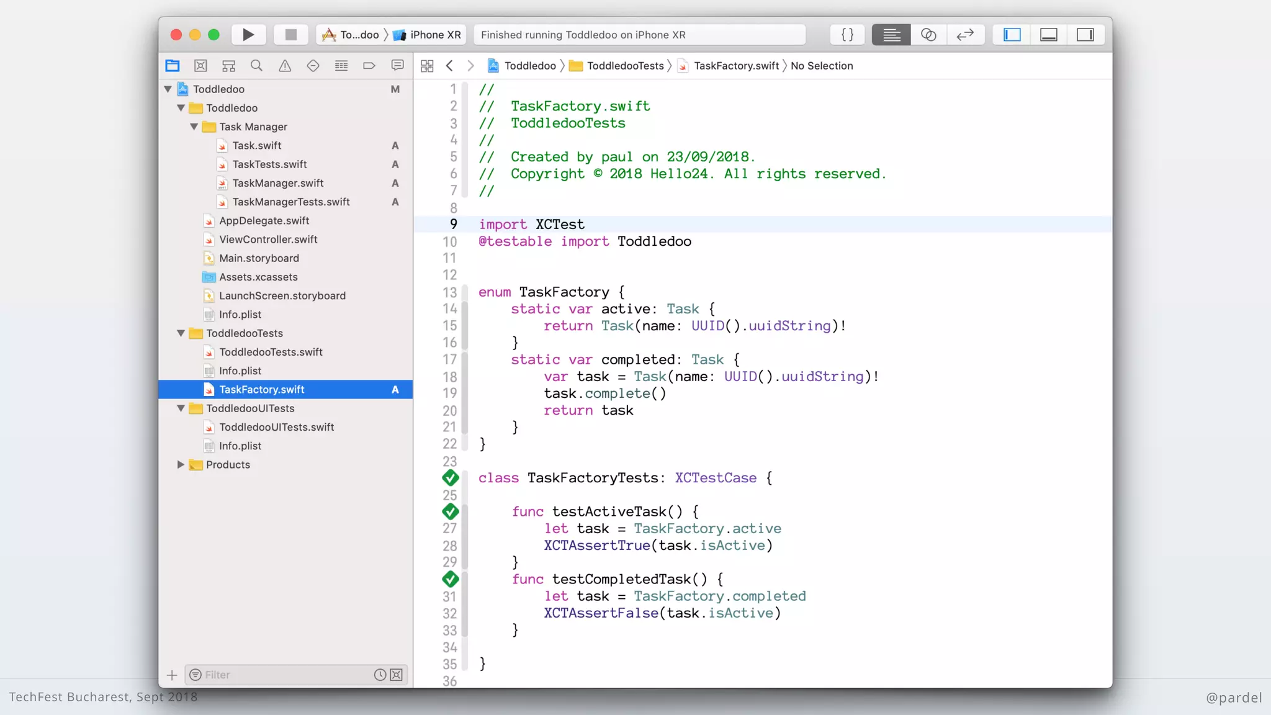Toggle the left Navigator panel
1271x715 pixels.
pos(1012,35)
